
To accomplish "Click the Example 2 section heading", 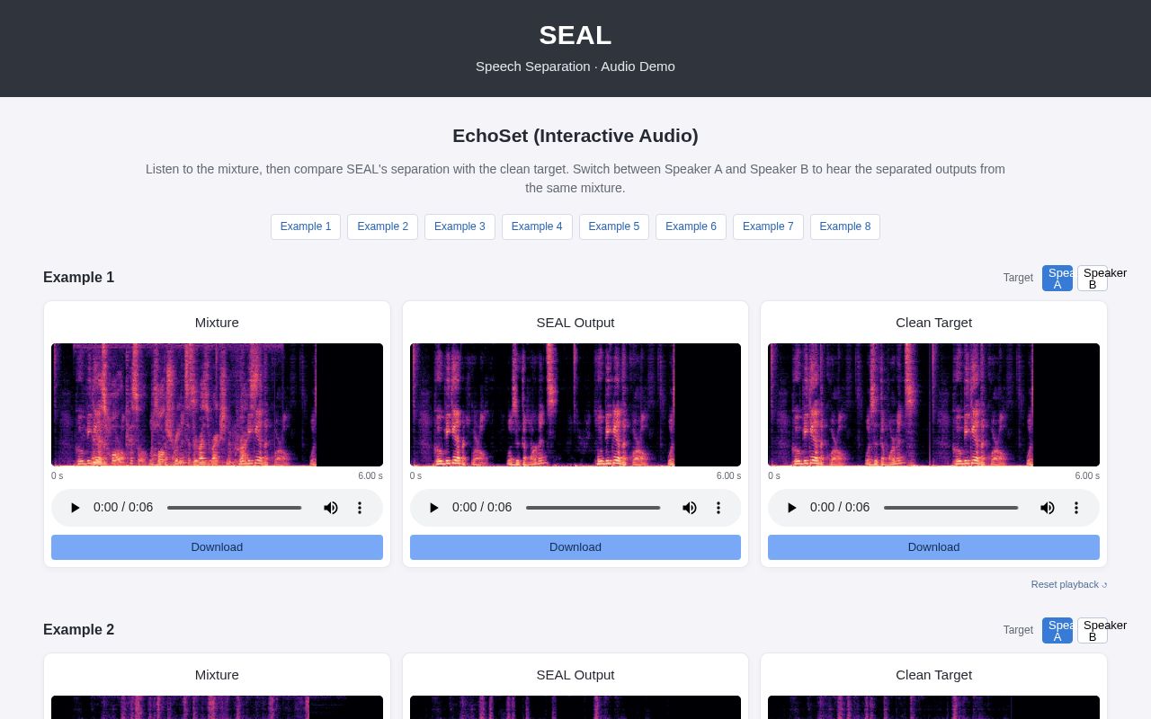I will click(79, 630).
